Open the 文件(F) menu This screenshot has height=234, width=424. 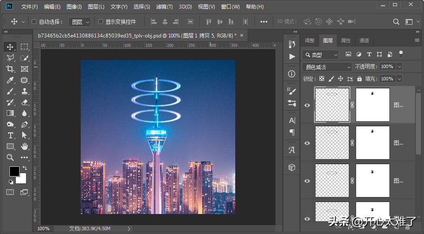point(29,7)
